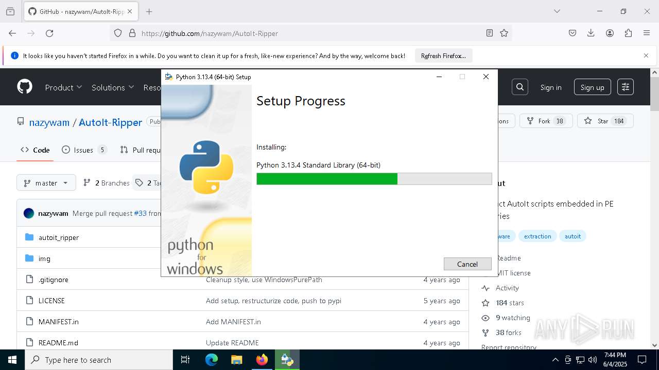The width and height of the screenshot is (659, 370).
Task: View the 2 Branches link
Action: (x=106, y=182)
